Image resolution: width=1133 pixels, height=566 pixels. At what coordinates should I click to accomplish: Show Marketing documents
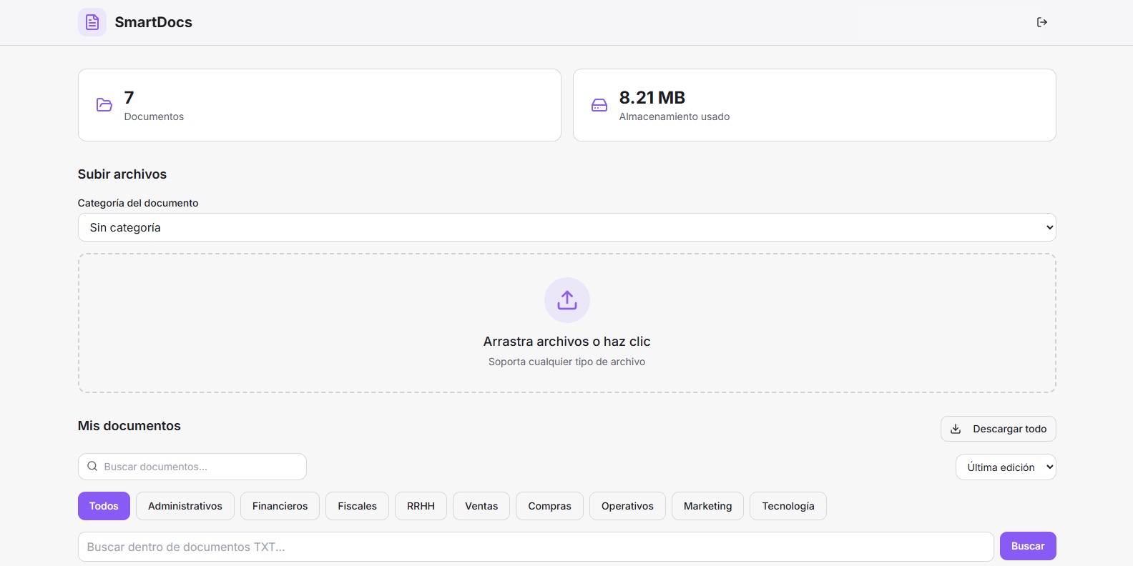(x=707, y=506)
